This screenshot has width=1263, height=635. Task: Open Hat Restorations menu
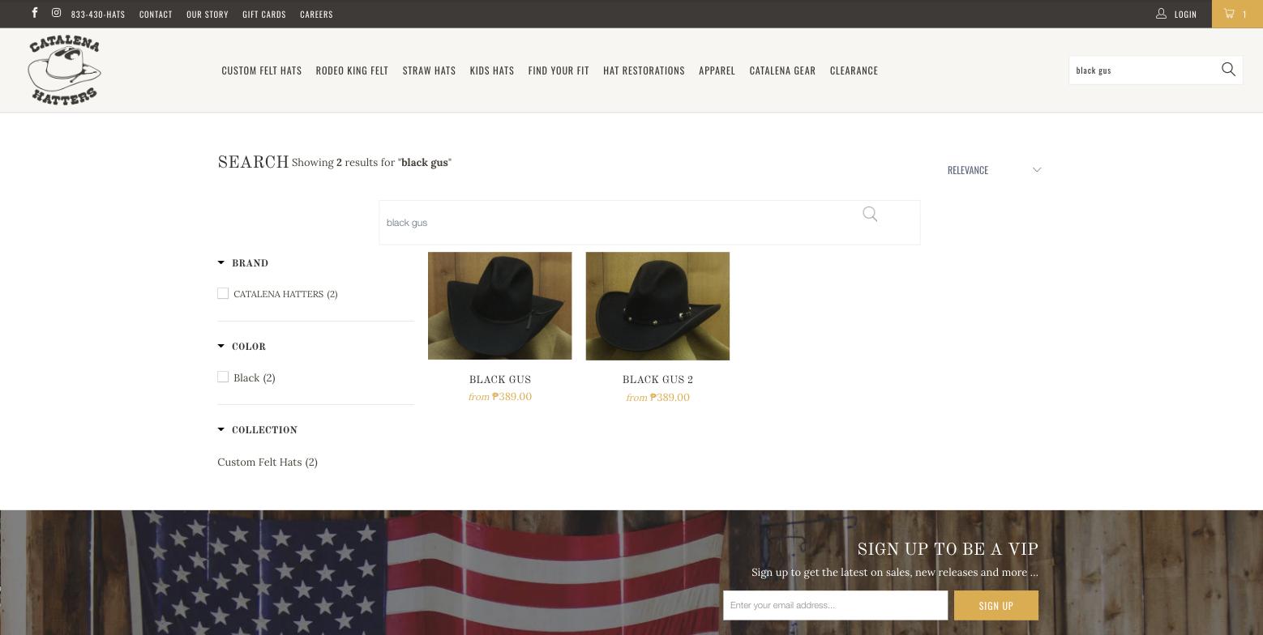coord(644,70)
